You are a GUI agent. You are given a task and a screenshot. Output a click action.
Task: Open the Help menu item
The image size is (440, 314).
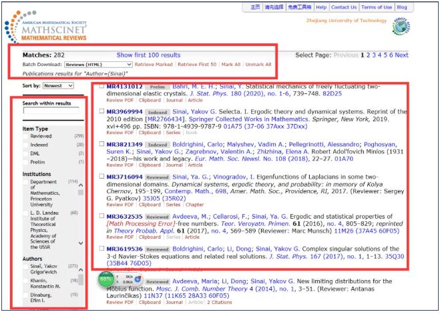[x=321, y=7]
